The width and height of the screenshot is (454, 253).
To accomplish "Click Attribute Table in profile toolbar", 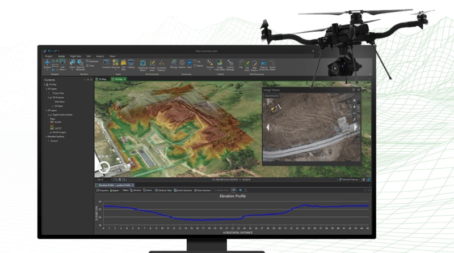I will pos(163,190).
